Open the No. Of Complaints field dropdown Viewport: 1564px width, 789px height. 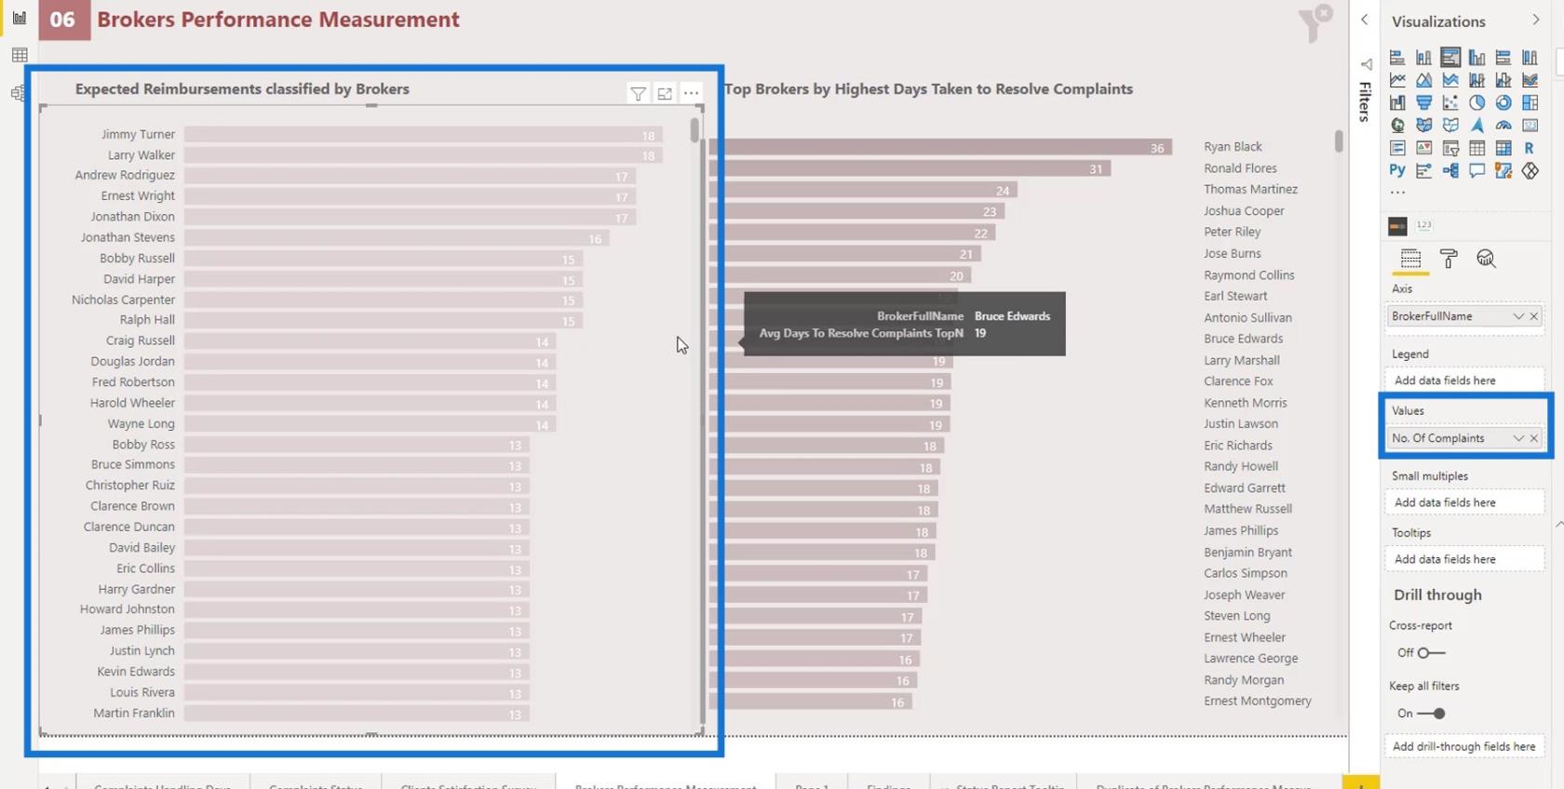[x=1518, y=438]
